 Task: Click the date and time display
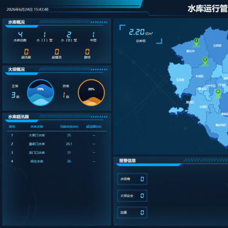point(27,10)
